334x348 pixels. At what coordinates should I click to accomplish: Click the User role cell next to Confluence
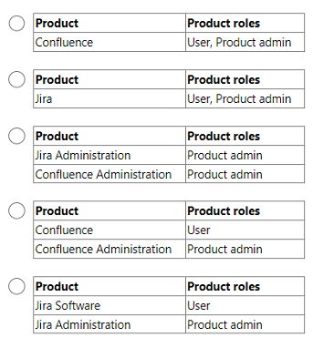click(x=245, y=230)
